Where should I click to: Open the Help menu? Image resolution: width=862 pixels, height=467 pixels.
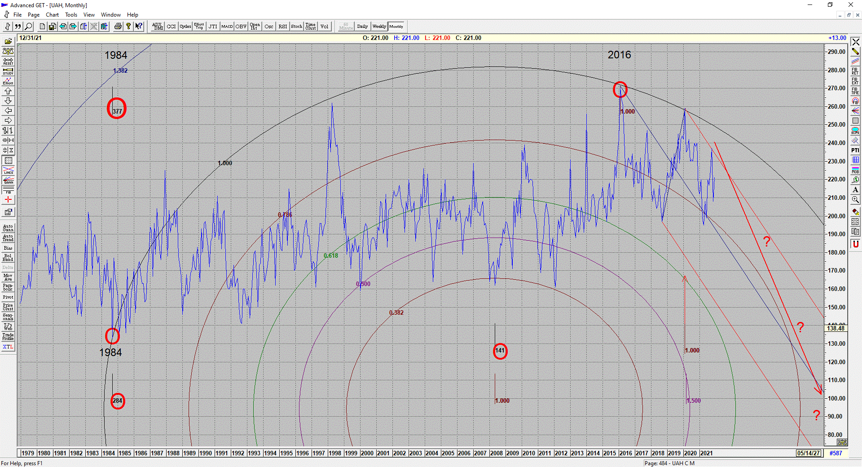132,15
